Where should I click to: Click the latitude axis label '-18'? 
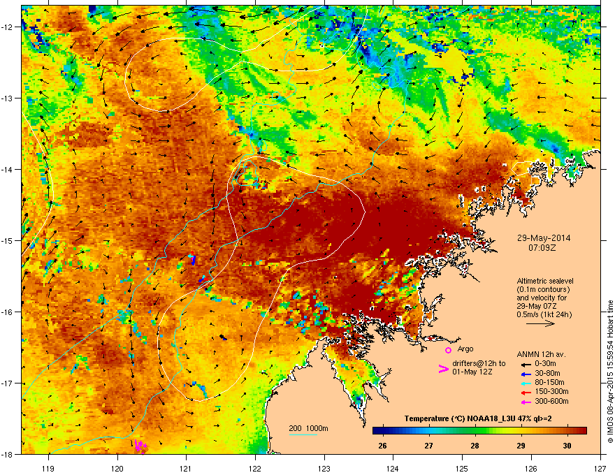(x=7, y=454)
